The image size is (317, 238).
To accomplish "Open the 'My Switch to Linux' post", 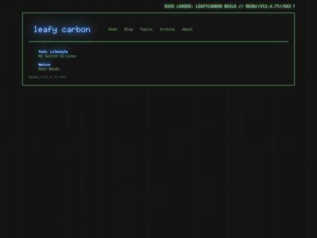I will tap(57, 56).
